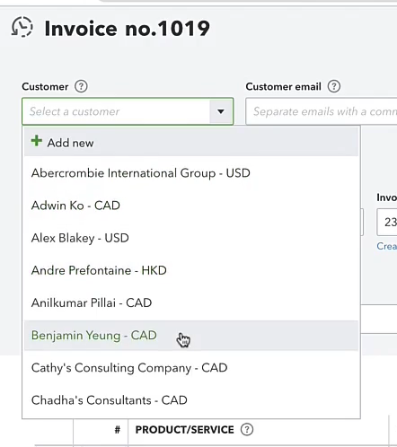Click the Customer email input field
Viewport: 397px width, 447px height.
[322, 111]
